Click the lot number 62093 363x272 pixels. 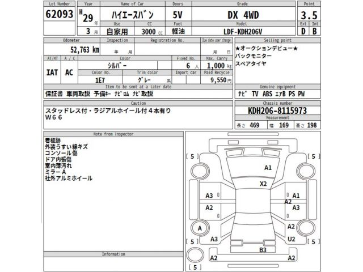59,14
